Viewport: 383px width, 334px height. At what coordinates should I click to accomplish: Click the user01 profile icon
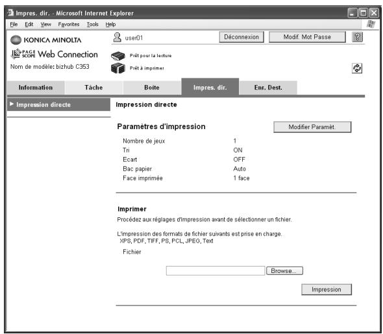click(x=117, y=38)
